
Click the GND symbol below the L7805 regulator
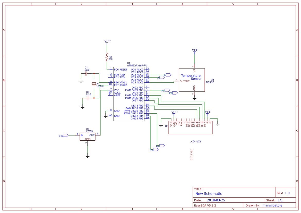(88, 156)
